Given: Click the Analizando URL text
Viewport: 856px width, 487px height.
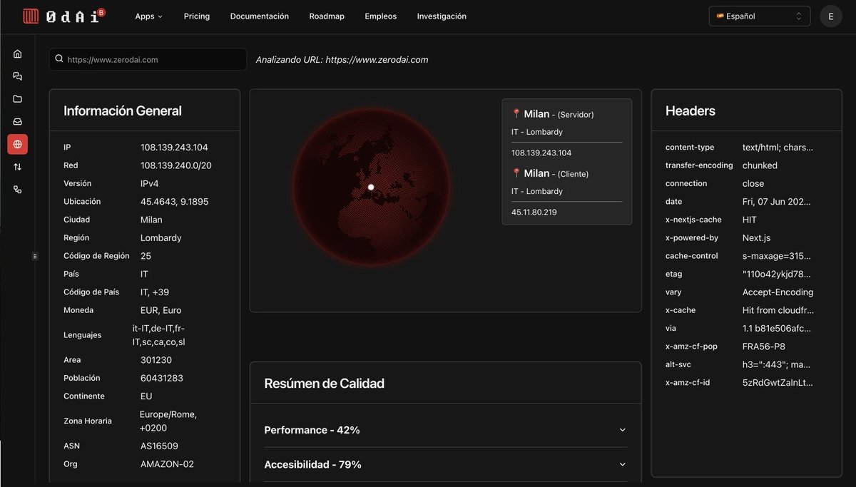Looking at the screenshot, I should click(x=342, y=60).
